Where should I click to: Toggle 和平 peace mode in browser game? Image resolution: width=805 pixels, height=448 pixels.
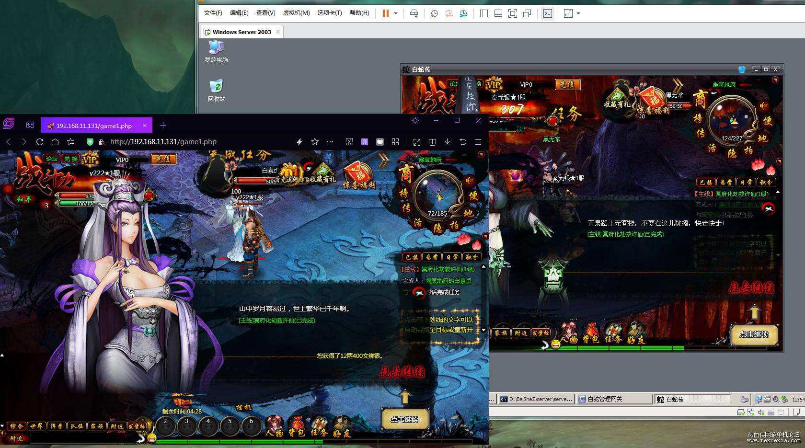click(x=23, y=199)
